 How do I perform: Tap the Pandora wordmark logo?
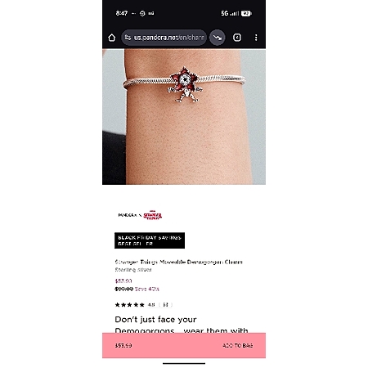tap(128, 215)
